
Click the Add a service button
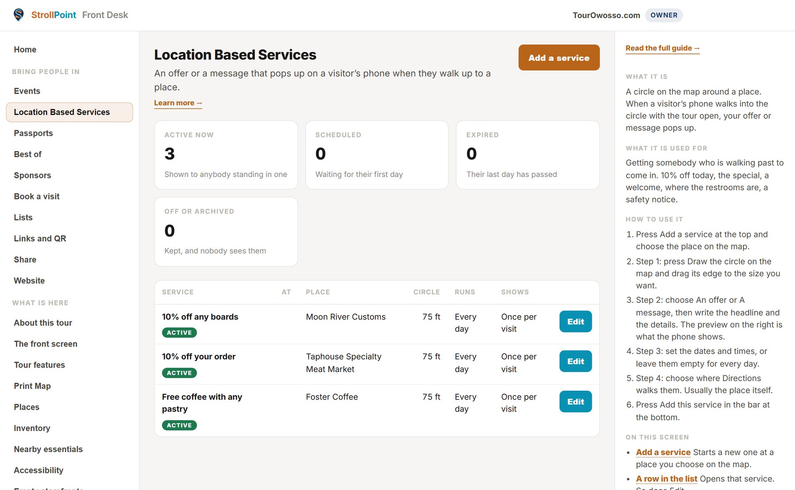tap(559, 57)
